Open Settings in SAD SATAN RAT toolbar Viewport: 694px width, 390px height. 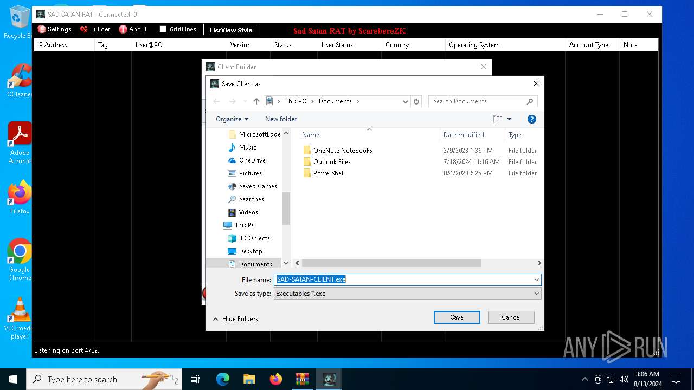tap(54, 29)
